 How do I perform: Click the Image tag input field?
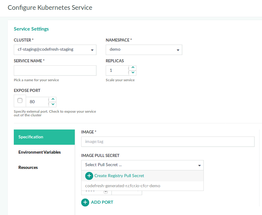[x=168, y=142]
